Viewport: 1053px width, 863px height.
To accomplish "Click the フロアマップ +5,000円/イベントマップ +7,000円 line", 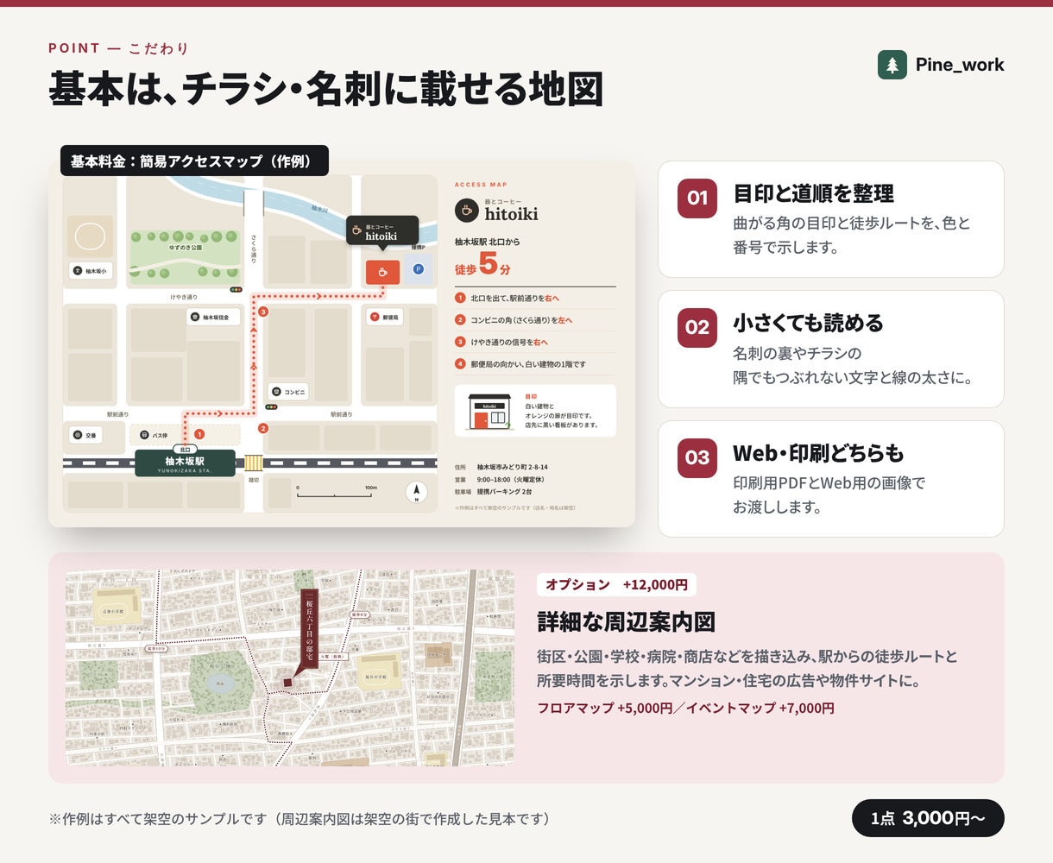I will tap(685, 709).
